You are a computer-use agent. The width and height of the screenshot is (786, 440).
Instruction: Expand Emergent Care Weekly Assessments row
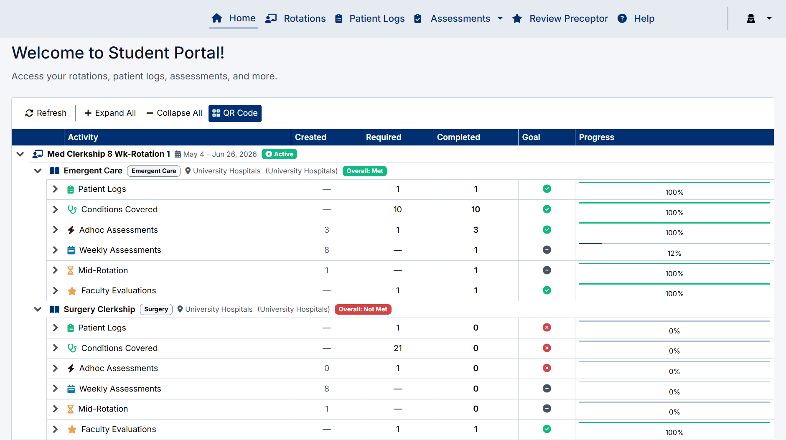[x=55, y=250]
